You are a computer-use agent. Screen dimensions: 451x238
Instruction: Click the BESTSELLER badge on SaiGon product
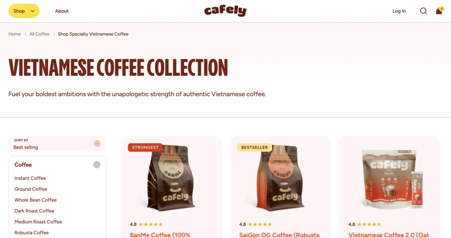tap(255, 148)
